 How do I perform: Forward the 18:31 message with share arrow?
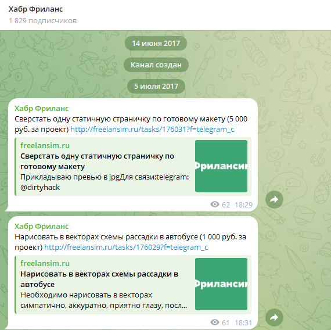click(x=274, y=317)
